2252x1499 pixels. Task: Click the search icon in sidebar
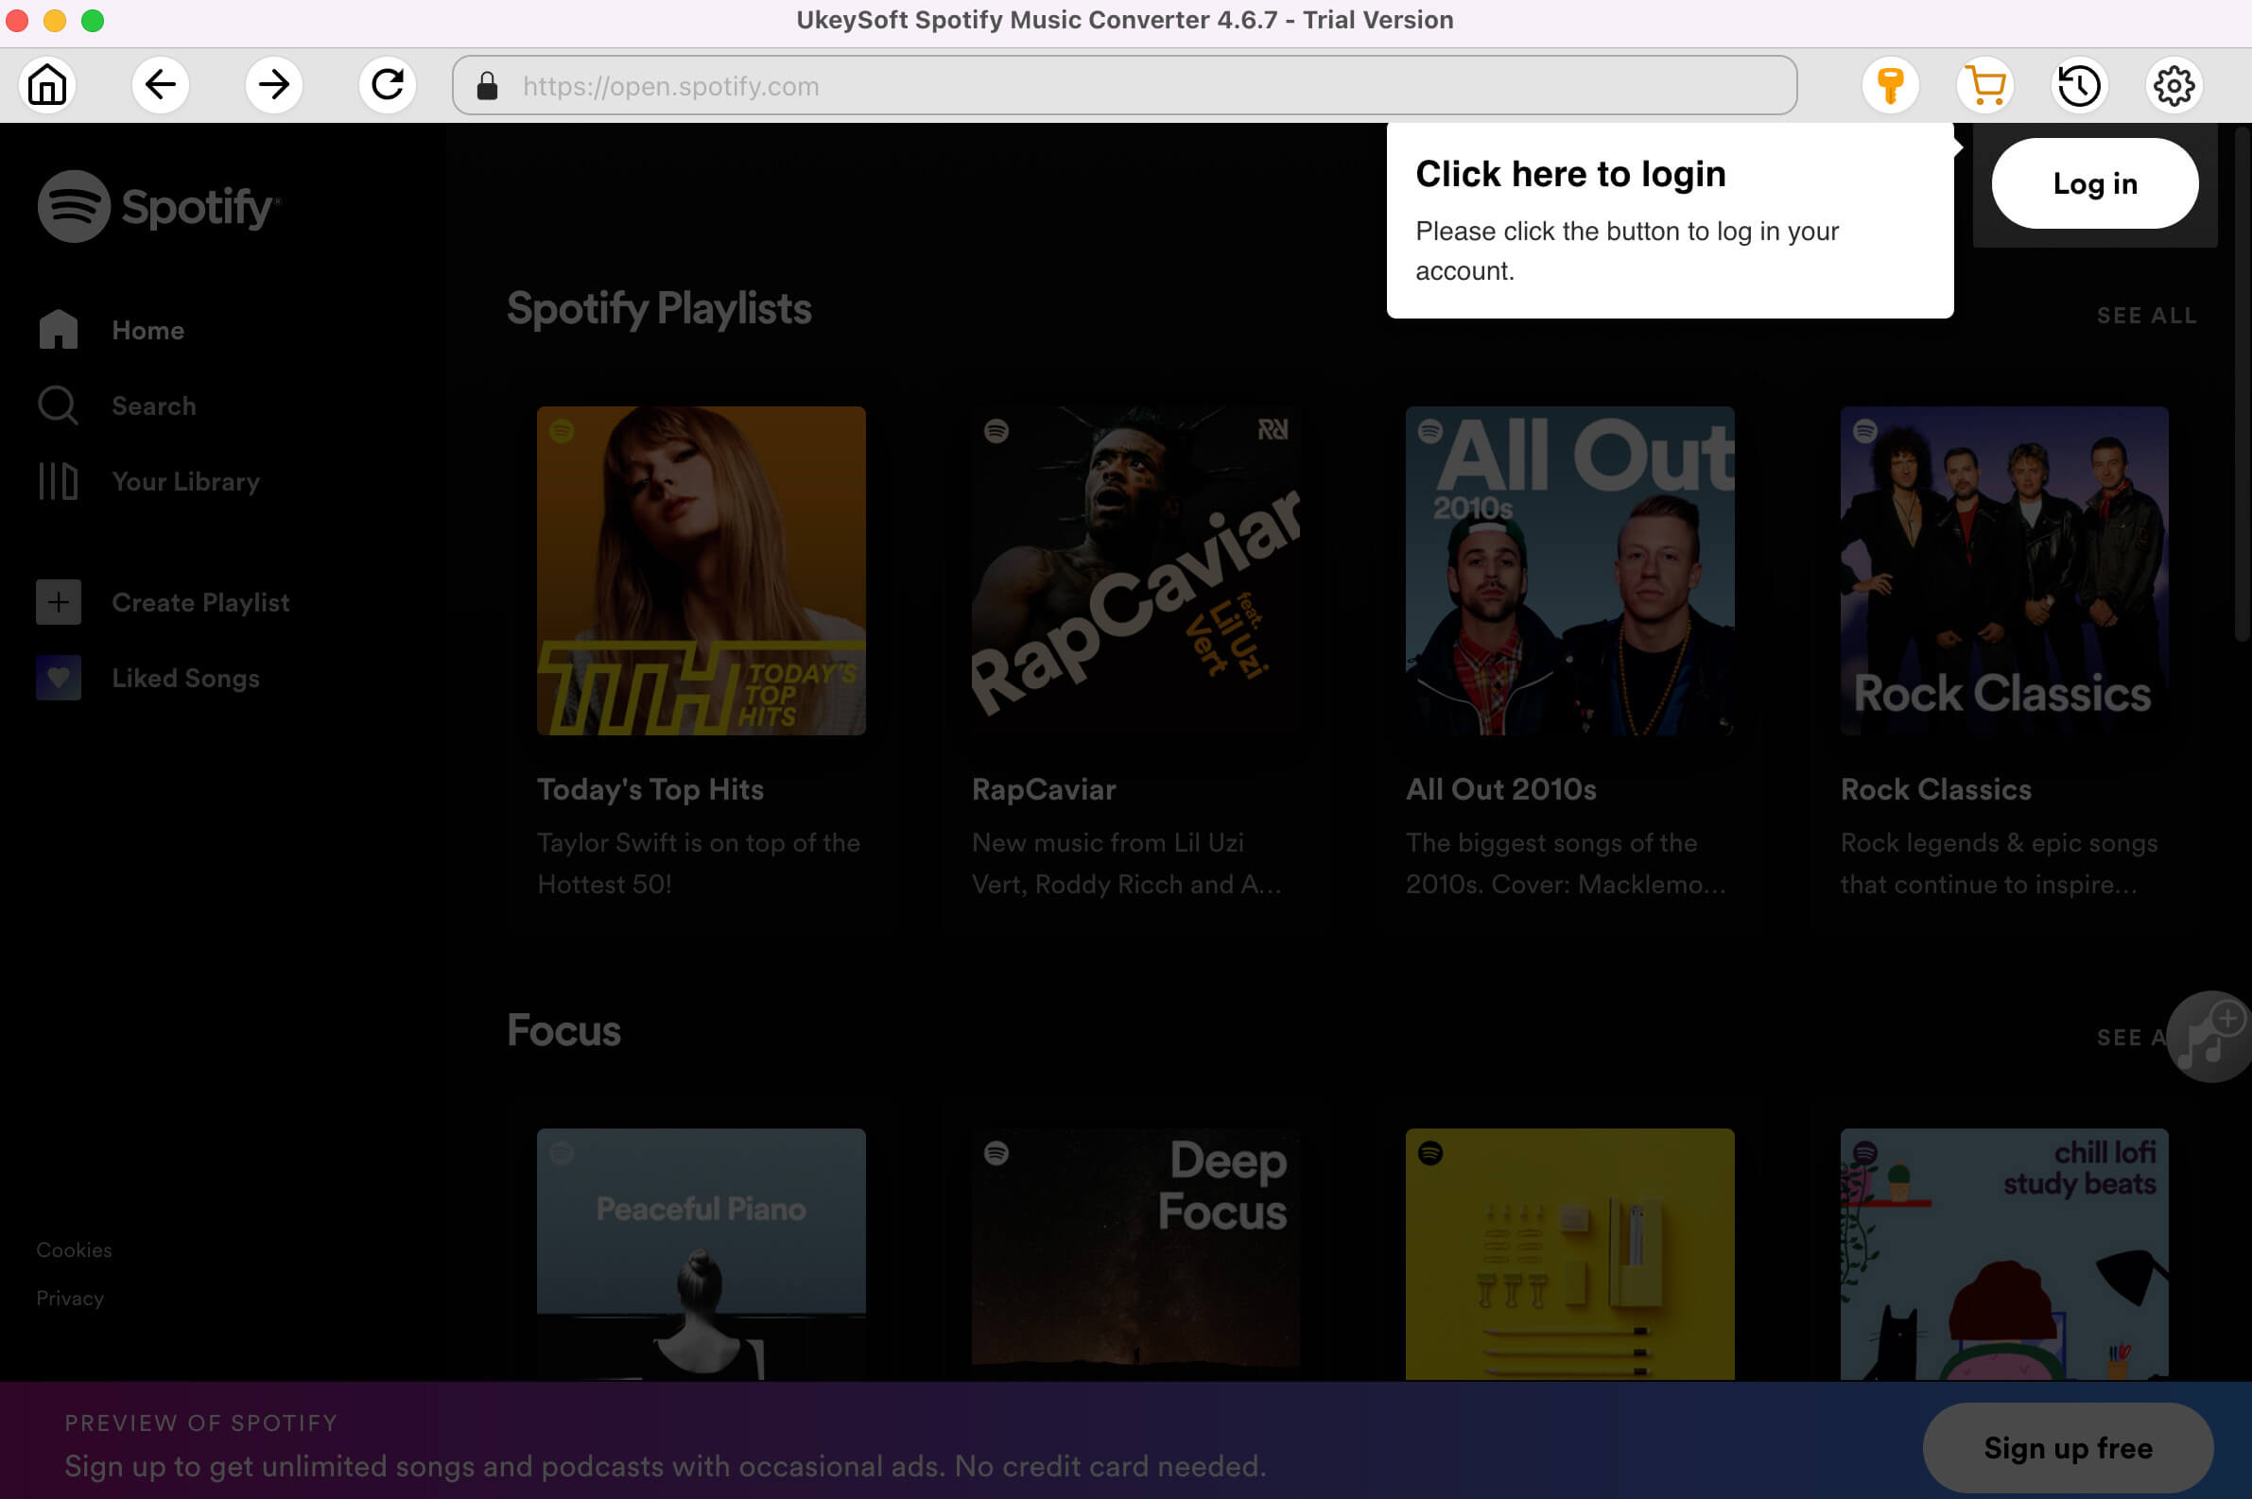(59, 406)
